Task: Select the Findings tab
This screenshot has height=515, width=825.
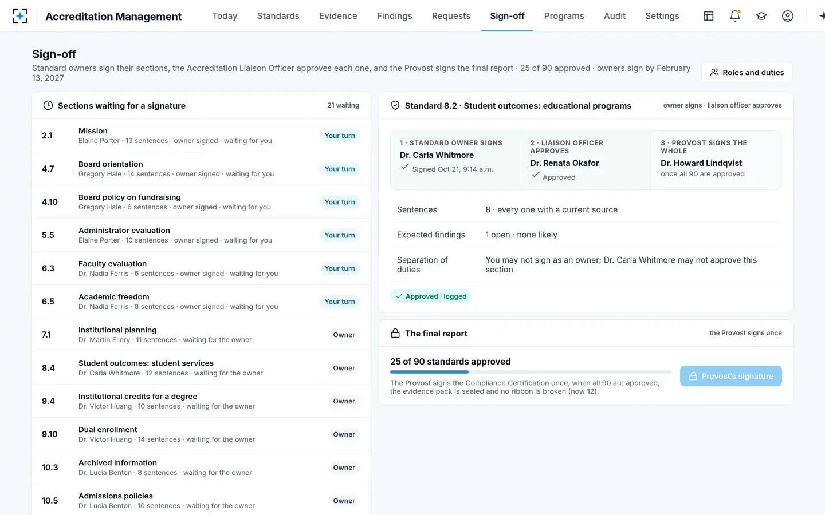Action: pos(394,16)
